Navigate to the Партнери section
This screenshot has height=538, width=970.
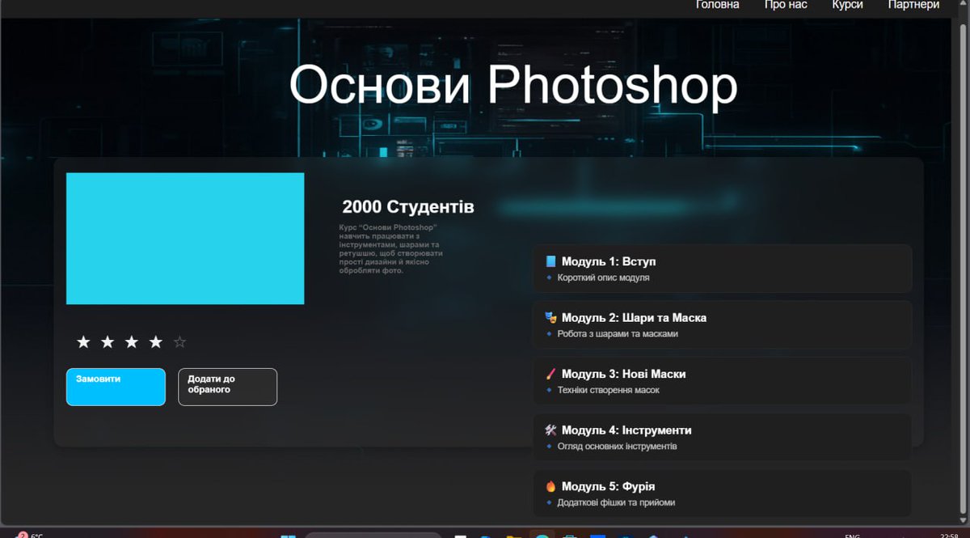click(913, 5)
